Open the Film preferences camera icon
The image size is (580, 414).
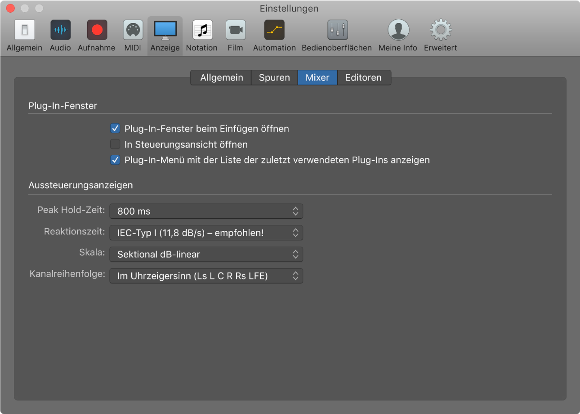[x=235, y=30]
